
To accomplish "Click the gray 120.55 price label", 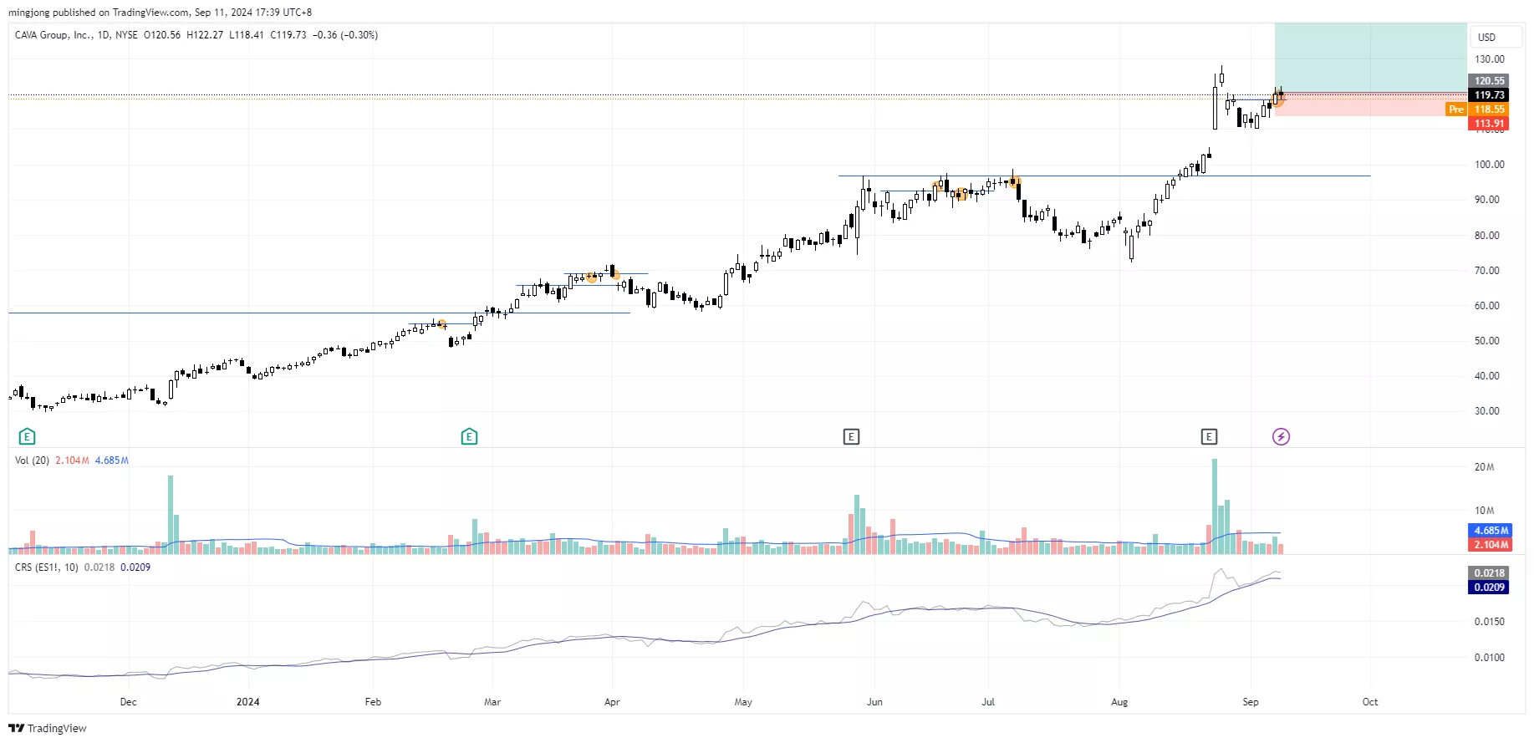I will coord(1489,81).
